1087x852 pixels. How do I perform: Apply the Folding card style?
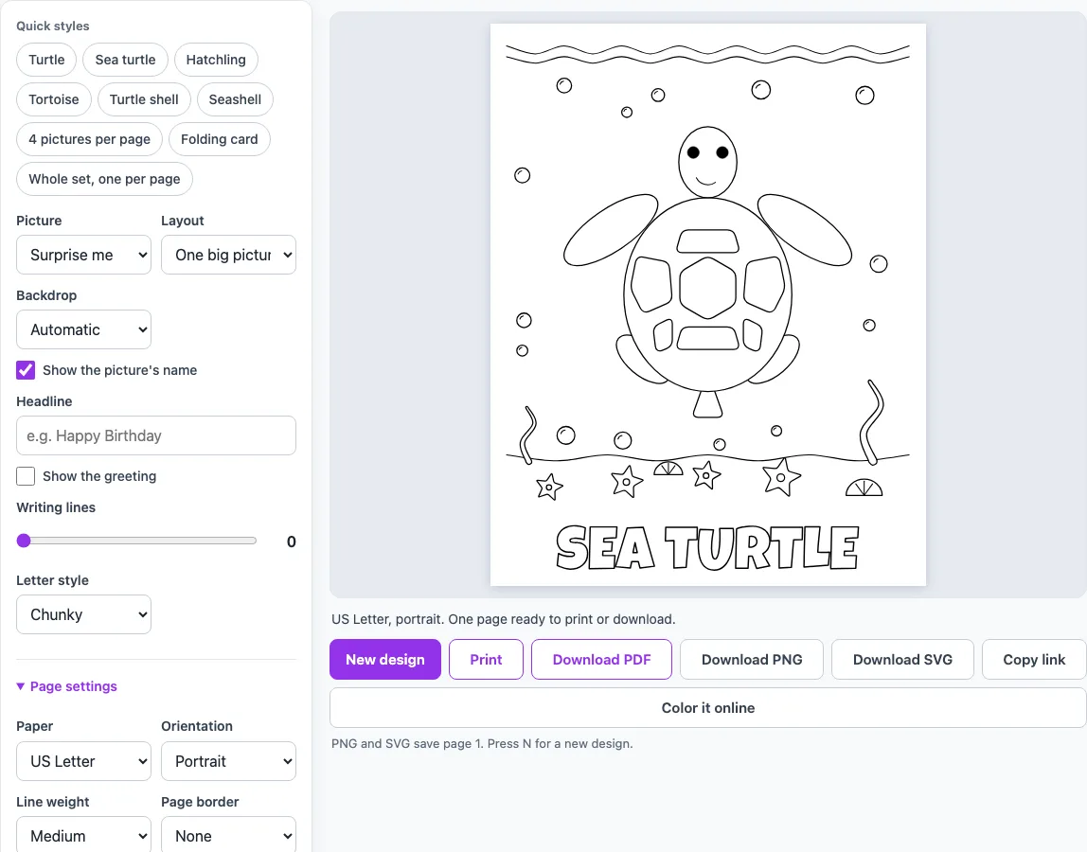[219, 139]
